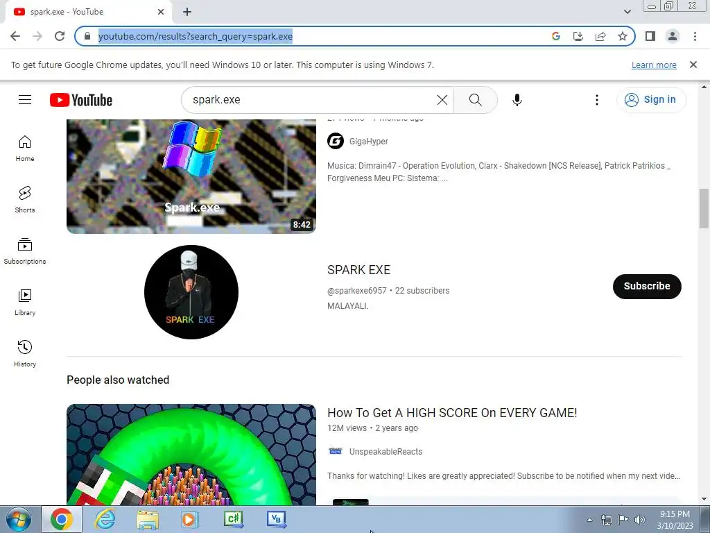
Task: Go back to the previous page
Action: pos(15,36)
